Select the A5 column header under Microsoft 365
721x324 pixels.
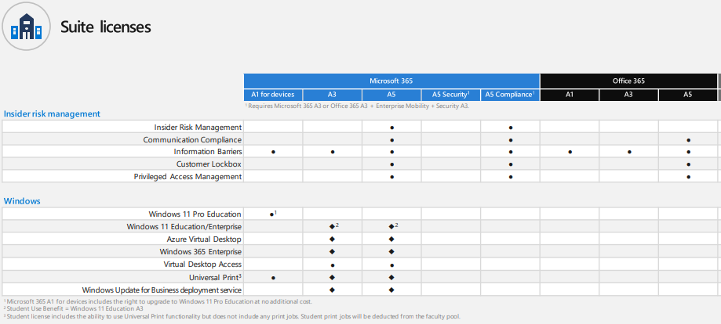391,95
